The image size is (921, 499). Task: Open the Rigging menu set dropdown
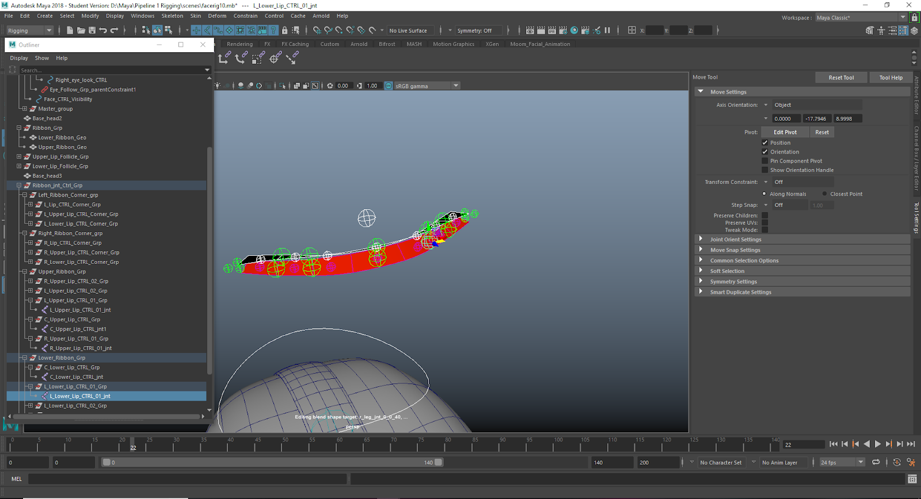coord(29,30)
